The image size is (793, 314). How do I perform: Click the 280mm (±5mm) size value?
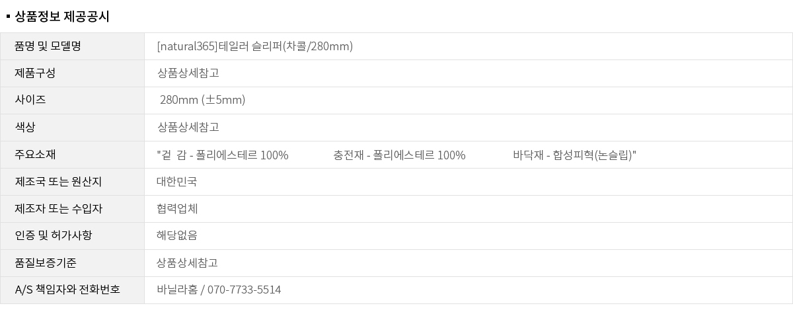click(x=203, y=100)
